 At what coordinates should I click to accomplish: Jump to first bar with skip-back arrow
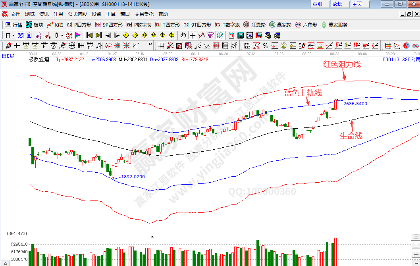pyautogui.click(x=89, y=35)
